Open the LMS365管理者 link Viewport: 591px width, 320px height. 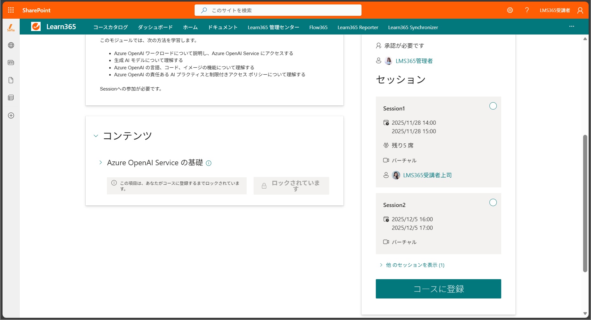click(414, 61)
